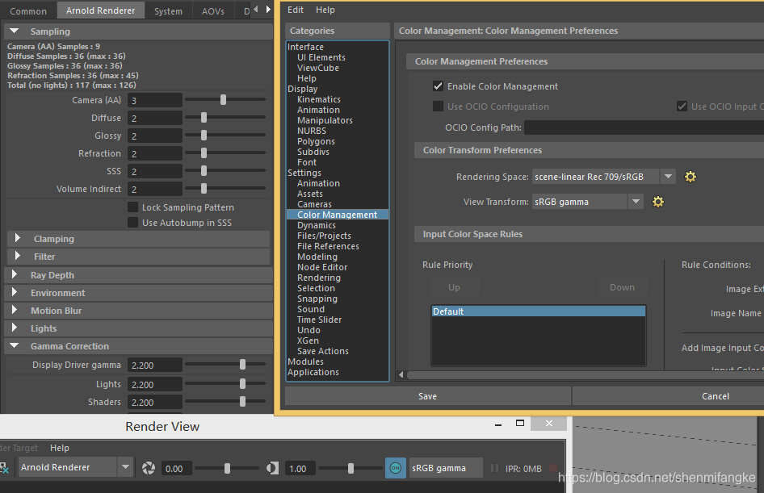Open the Arnold Renderer dropdown in Render View
The image size is (764, 493).
(x=75, y=467)
